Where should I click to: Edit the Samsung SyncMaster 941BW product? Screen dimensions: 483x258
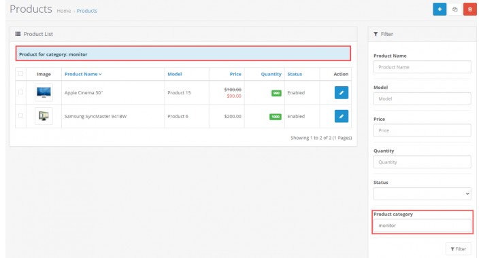point(342,116)
